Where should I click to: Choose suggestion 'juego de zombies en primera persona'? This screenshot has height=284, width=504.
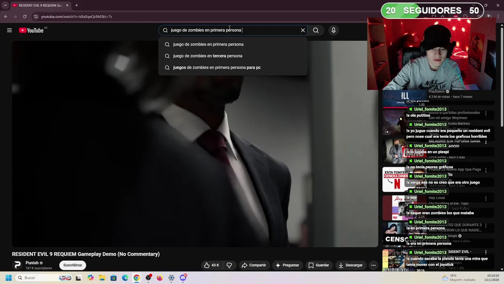pyautogui.click(x=233, y=44)
